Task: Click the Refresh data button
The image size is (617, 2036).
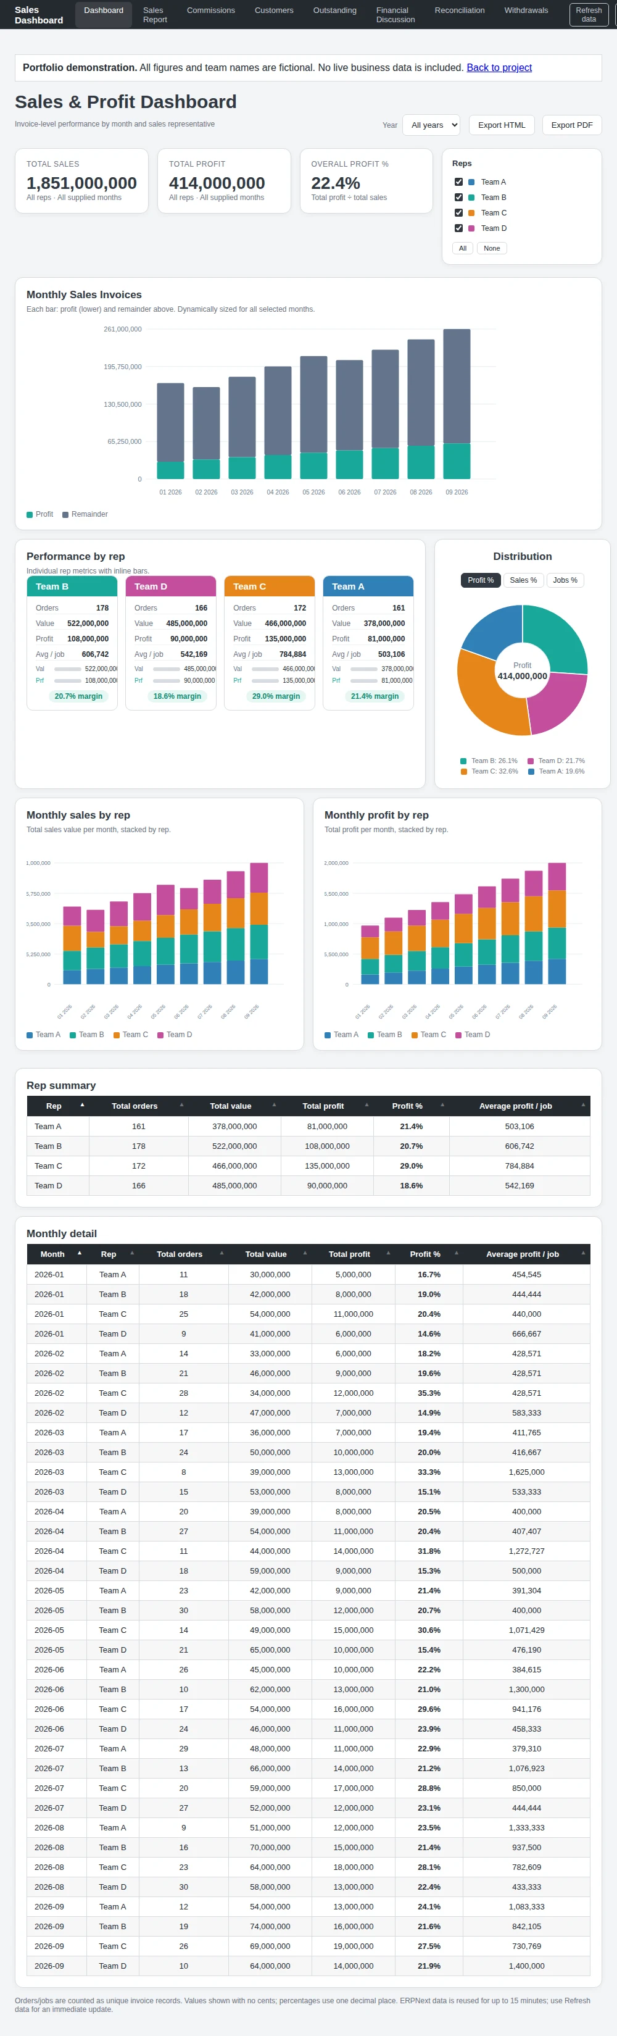Action: point(589,15)
